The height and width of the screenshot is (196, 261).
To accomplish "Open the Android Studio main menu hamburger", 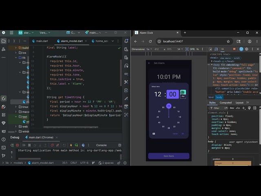I will (x=11, y=33).
